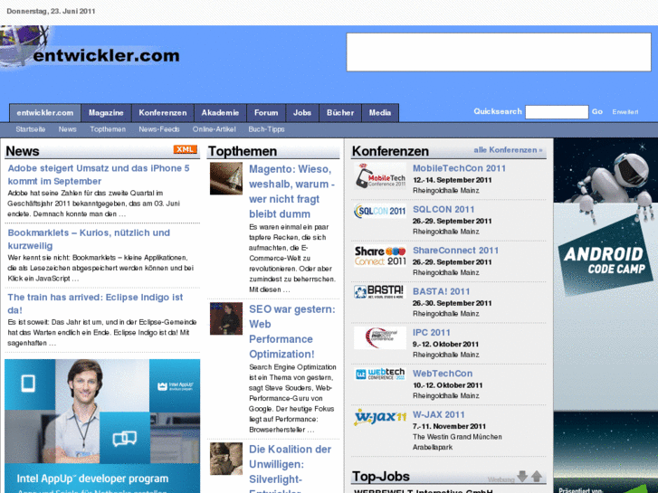658x493 pixels.
Task: Click the text '9.-12. Oktober 2011'
Action: pyautogui.click(x=445, y=345)
